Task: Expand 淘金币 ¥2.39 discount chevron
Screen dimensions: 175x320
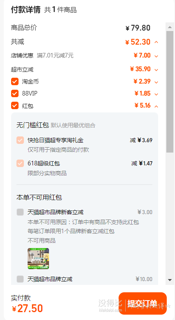Action: [156, 82]
